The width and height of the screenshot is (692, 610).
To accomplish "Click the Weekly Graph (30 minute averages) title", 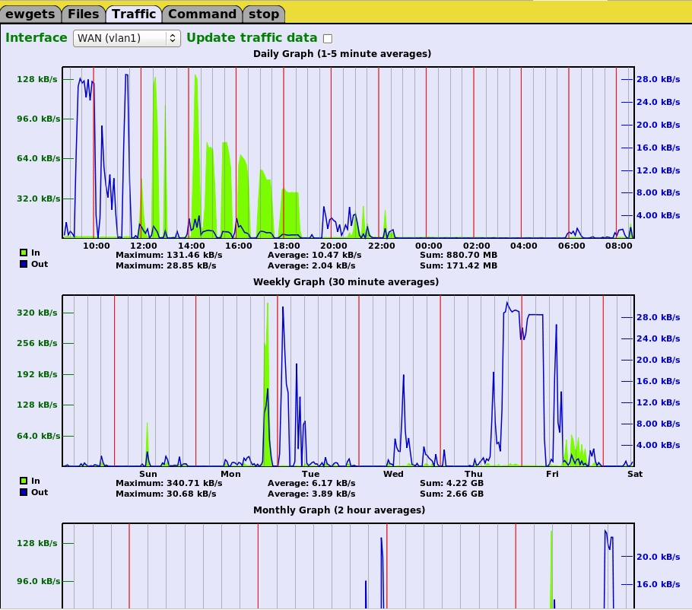I will click(x=346, y=282).
